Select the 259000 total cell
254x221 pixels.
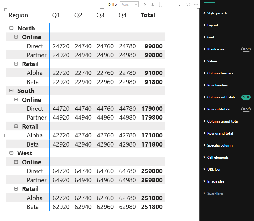point(152,171)
